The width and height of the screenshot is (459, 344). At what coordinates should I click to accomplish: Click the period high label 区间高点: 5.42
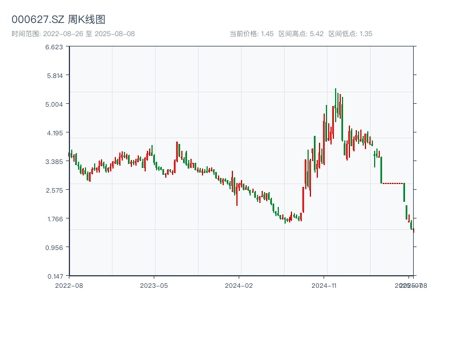pyautogui.click(x=301, y=34)
